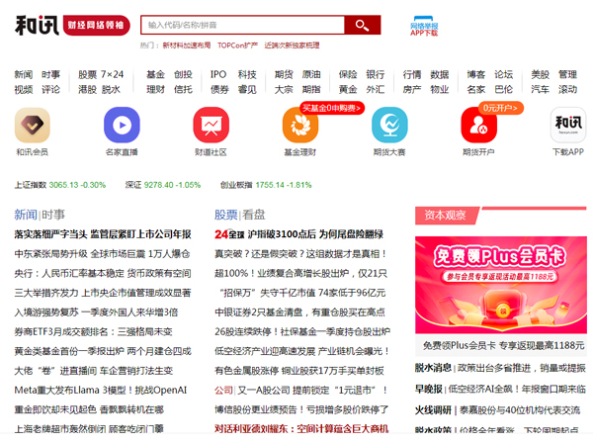Open 脱水消息 policy item
593x444 pixels.
pyautogui.click(x=500, y=368)
